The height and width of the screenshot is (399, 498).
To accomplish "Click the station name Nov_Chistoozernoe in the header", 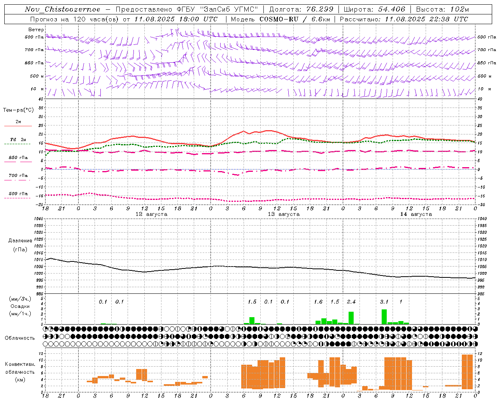I will tap(62, 9).
